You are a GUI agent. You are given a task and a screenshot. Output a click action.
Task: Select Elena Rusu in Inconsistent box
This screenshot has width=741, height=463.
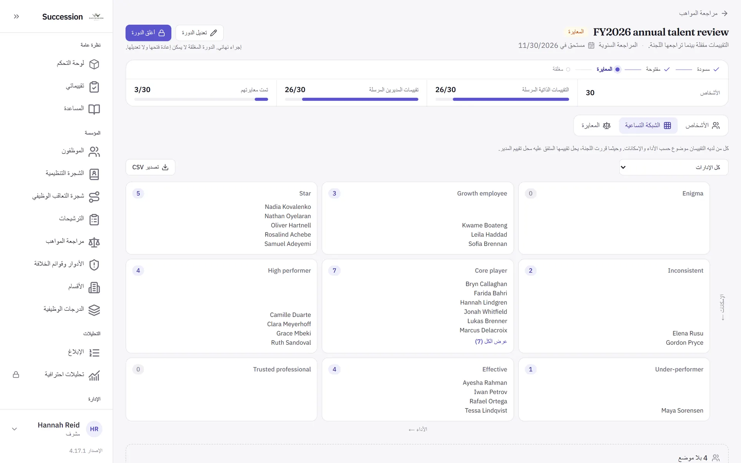click(x=688, y=333)
